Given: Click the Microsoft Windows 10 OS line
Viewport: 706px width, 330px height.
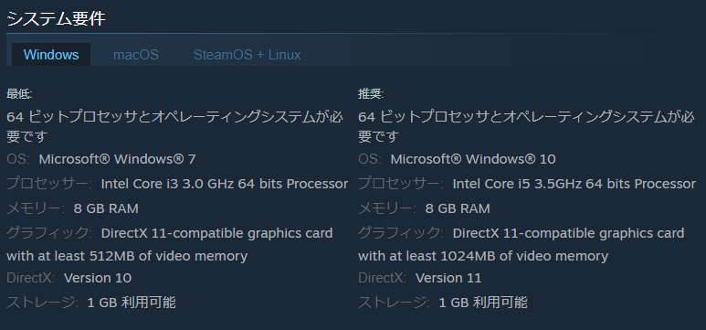Looking at the screenshot, I should click(457, 159).
